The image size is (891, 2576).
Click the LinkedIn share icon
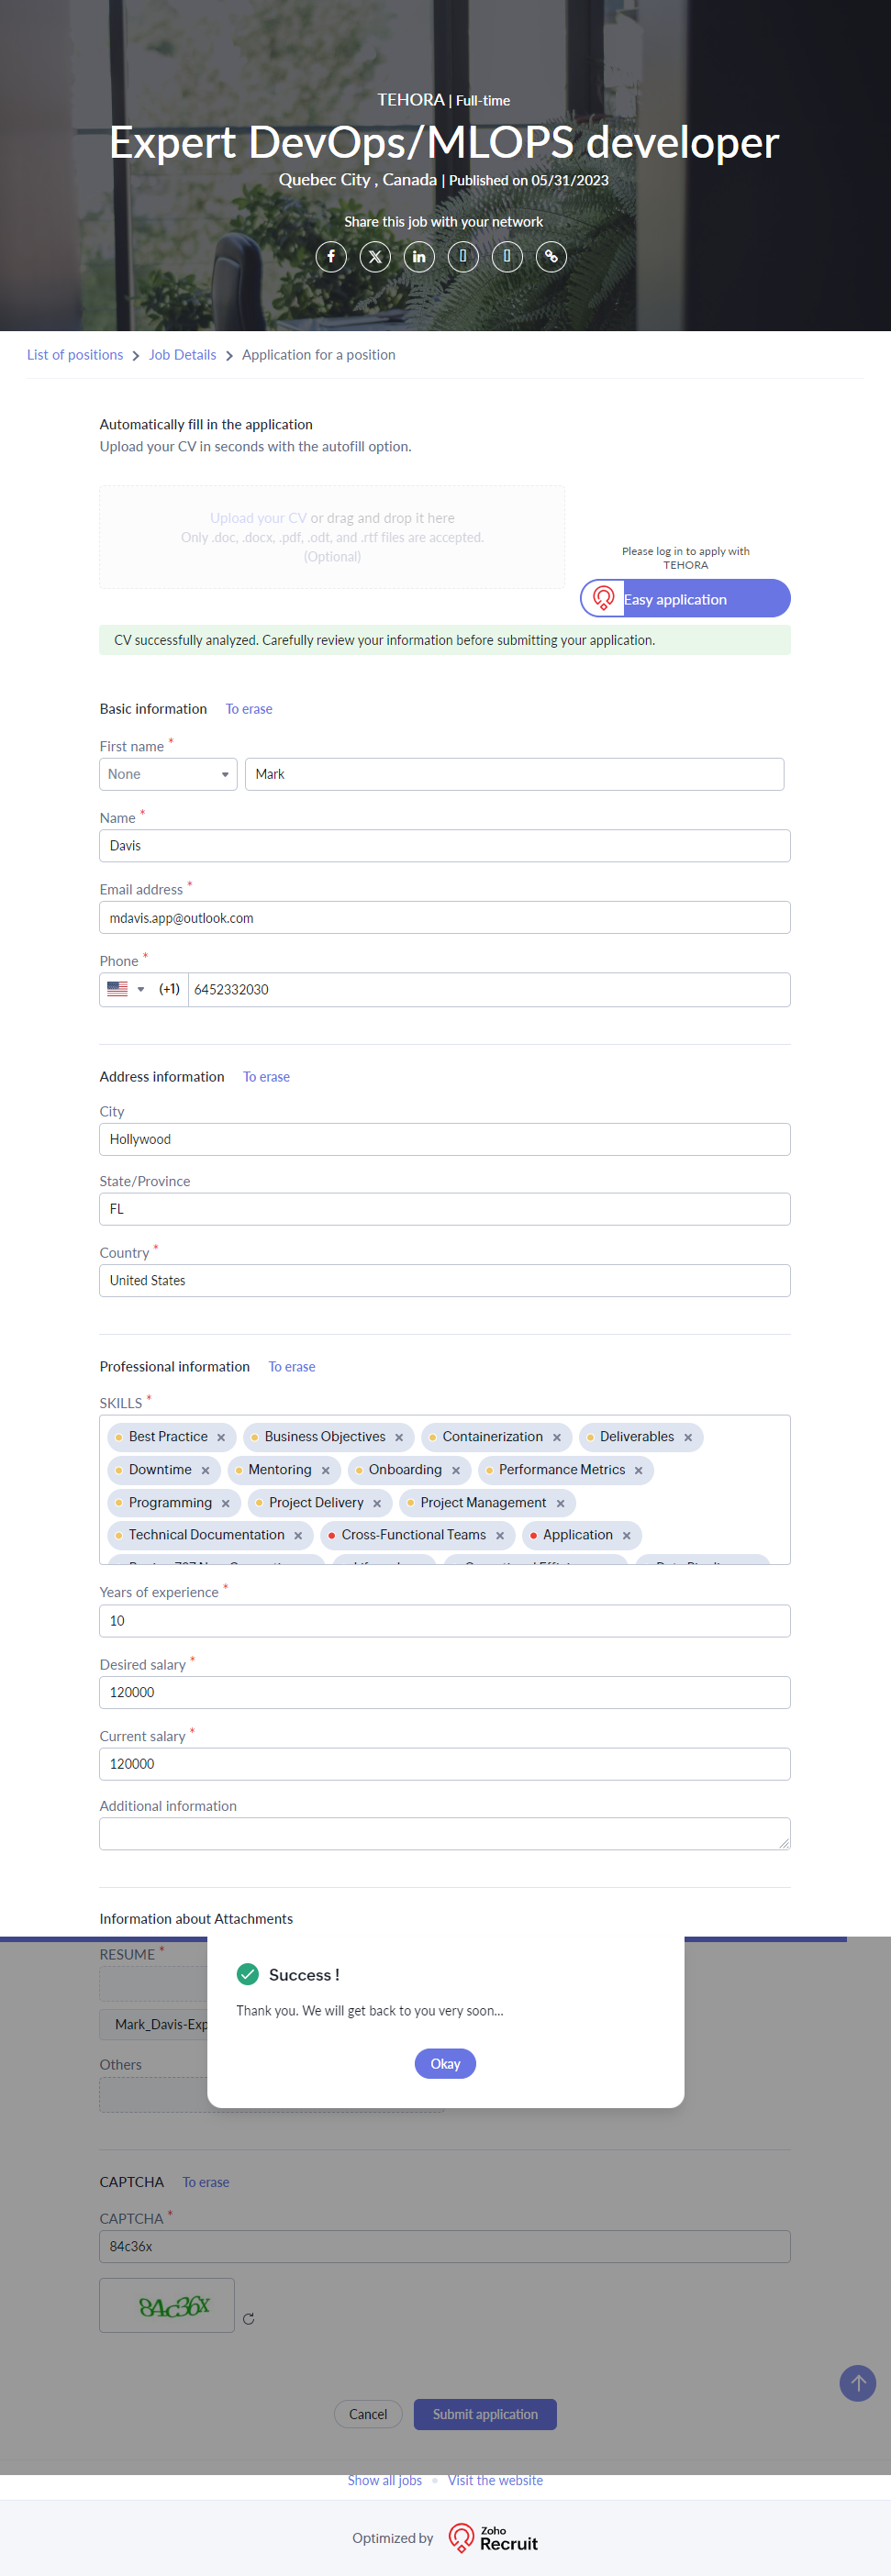coord(419,257)
